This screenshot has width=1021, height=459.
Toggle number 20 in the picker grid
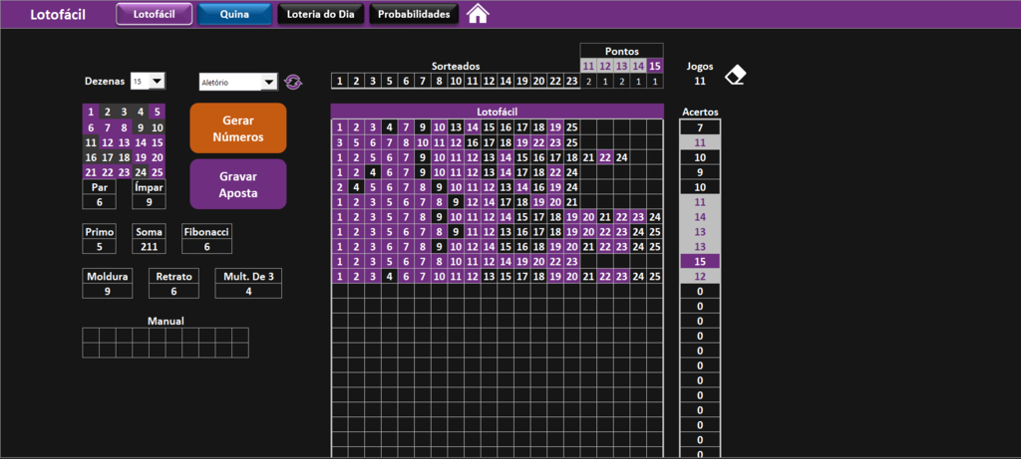[157, 157]
